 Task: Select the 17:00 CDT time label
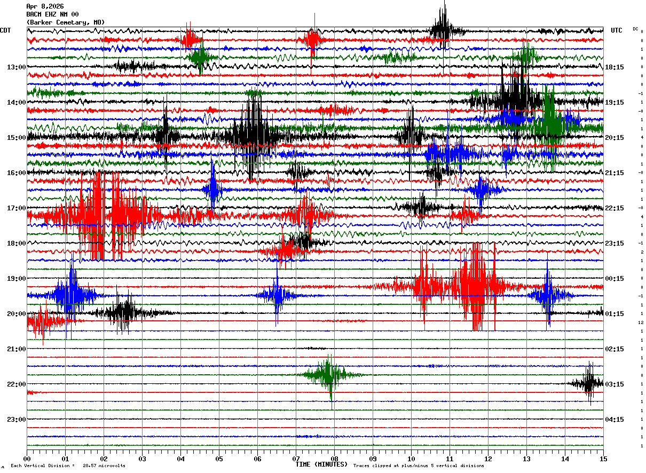[x=17, y=208]
